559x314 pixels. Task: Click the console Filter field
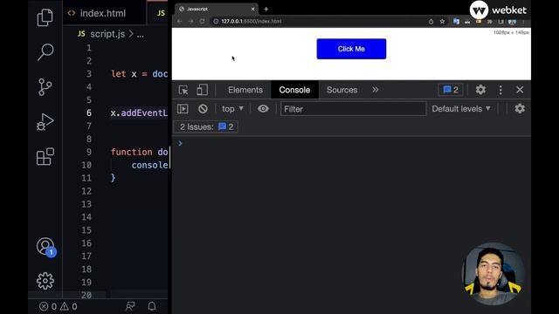353,108
